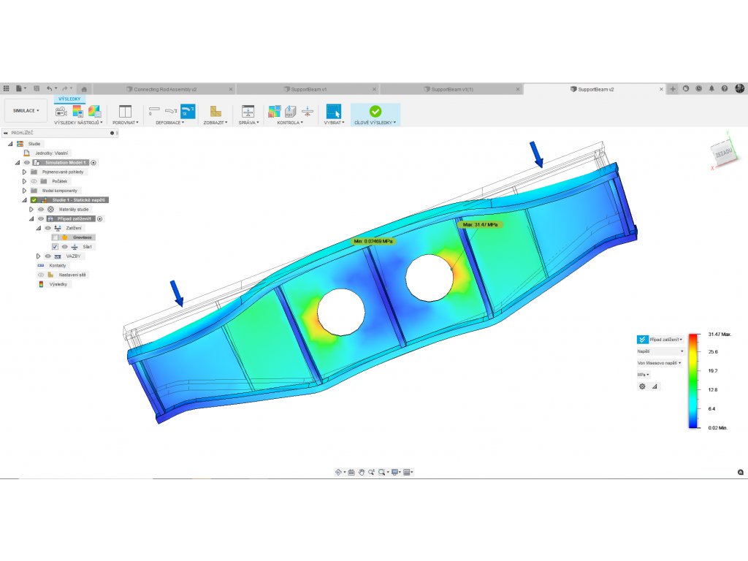Expand the VAZBY node
This screenshot has width=748, height=561.
click(x=38, y=256)
